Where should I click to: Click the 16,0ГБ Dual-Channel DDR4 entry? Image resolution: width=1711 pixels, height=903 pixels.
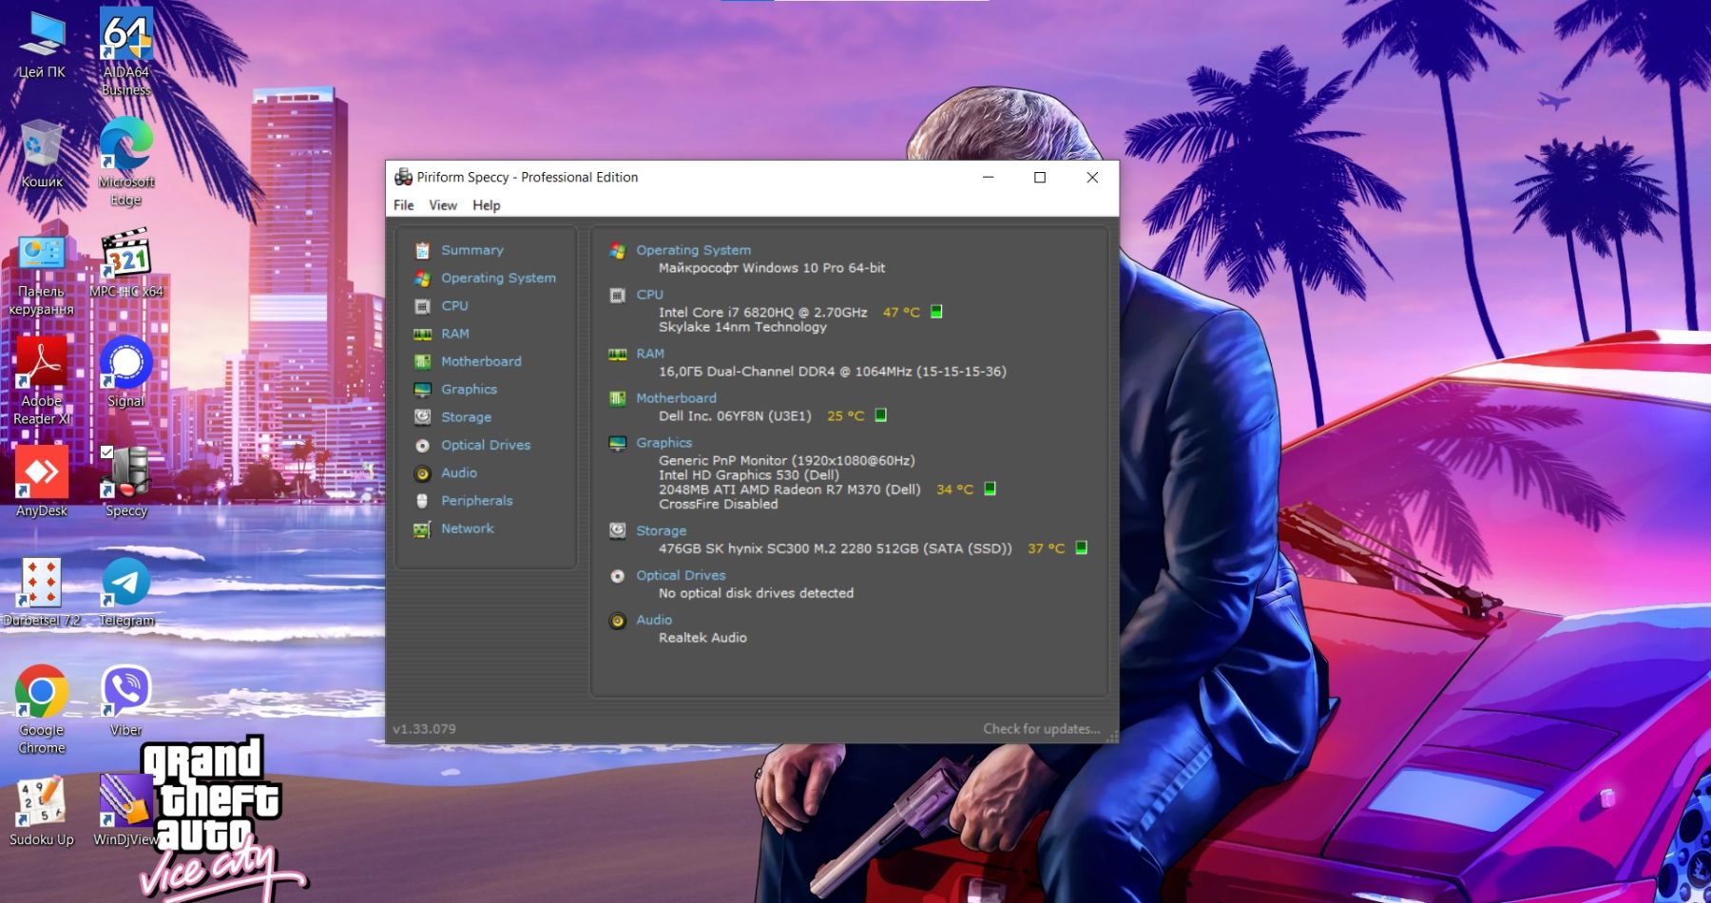pos(832,372)
